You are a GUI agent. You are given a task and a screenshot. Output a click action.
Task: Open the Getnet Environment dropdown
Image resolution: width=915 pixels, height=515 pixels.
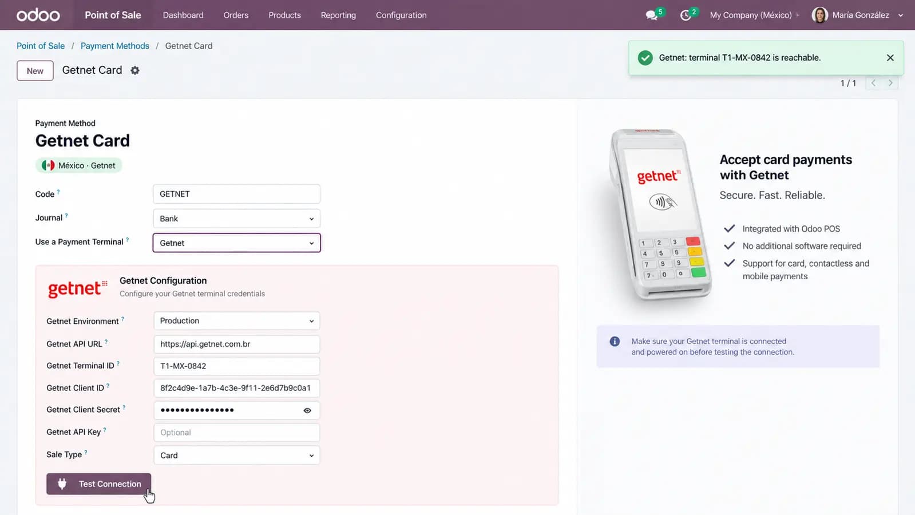tap(236, 321)
